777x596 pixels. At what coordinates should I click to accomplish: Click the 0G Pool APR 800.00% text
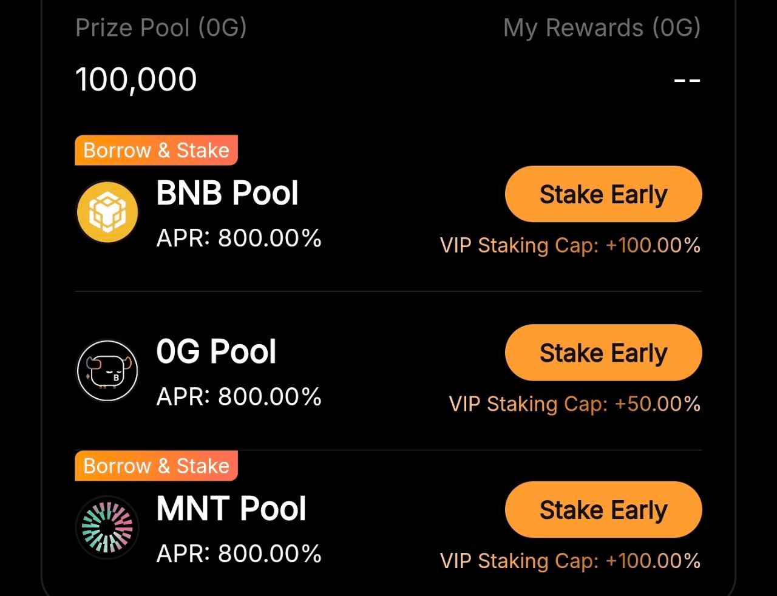239,396
